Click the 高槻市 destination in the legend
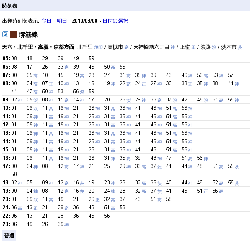The width and height of the screenshot is (250, 241). (115, 47)
